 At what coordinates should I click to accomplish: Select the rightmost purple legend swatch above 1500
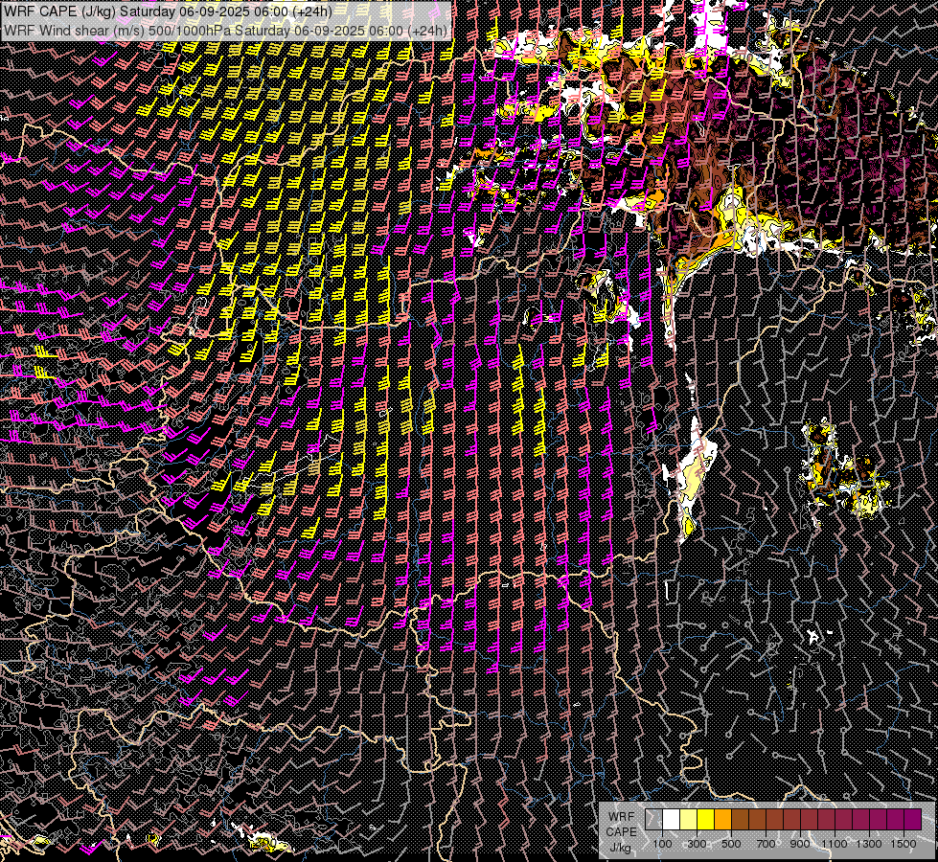(x=913, y=820)
